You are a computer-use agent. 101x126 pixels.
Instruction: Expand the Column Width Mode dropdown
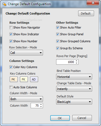(x=26, y=99)
